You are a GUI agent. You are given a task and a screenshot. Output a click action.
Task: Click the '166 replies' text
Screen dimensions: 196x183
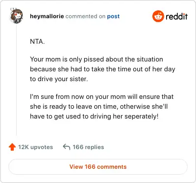pos(88,147)
